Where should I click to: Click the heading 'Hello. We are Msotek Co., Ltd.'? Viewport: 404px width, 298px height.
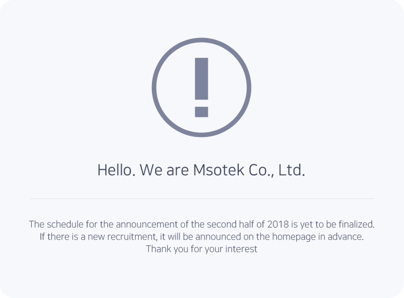coord(201,170)
